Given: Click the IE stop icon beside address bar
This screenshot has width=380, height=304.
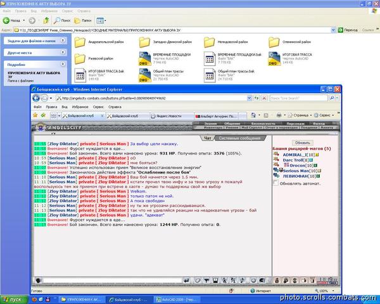Looking at the screenshot, I should tap(264, 98).
